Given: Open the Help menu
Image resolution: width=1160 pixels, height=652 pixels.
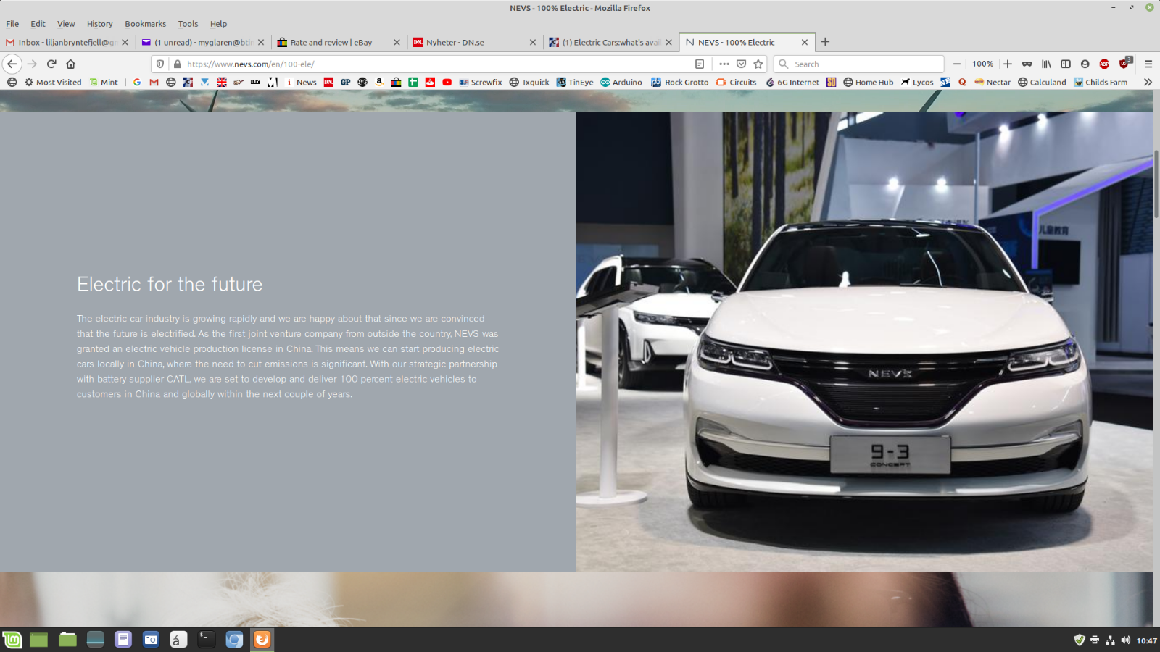Looking at the screenshot, I should click(218, 24).
